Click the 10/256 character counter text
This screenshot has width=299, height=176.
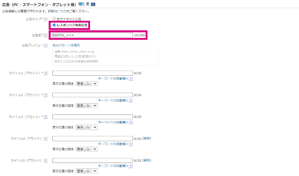(139, 35)
